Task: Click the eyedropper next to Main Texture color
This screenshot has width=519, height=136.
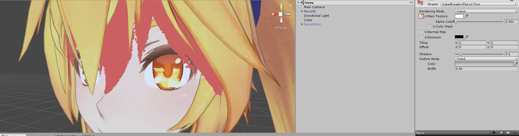Action: (x=466, y=16)
